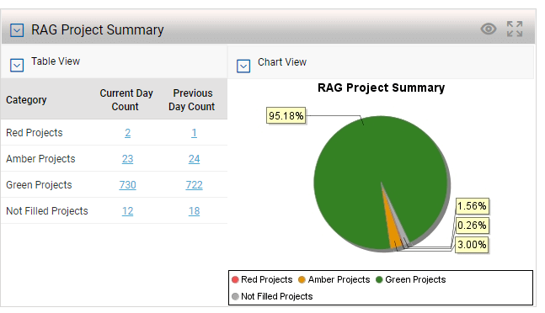Viewport: 545px width, 313px height.
Task: Click Red Projects legend swatch
Action: click(x=235, y=279)
